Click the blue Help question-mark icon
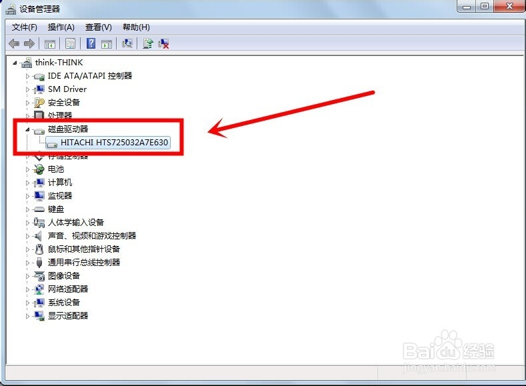The width and height of the screenshot is (526, 386). 91,43
